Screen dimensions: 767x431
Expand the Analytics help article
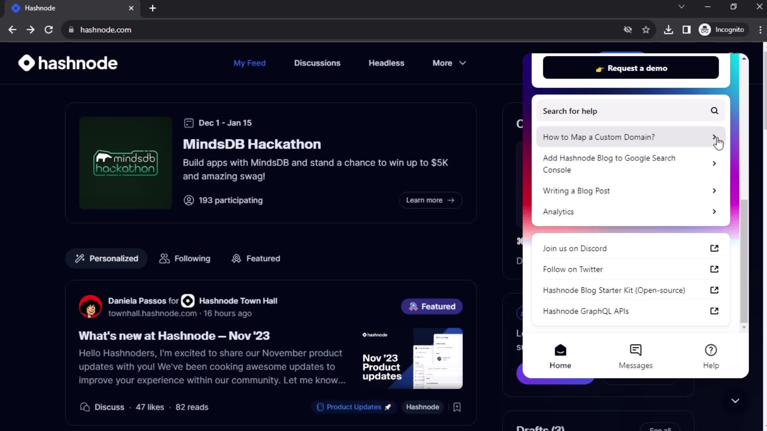[714, 212]
